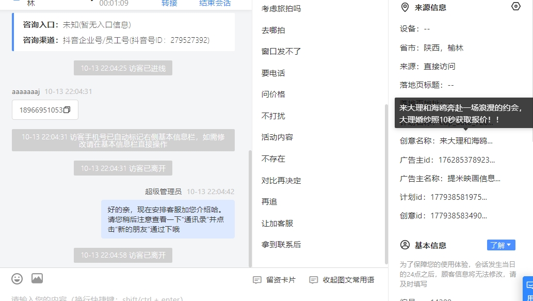Click the 落地页标题 field

click(x=427, y=85)
